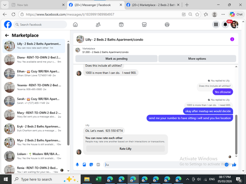Open zoom control in address bar
The width and height of the screenshot is (246, 184).
tap(190, 14)
